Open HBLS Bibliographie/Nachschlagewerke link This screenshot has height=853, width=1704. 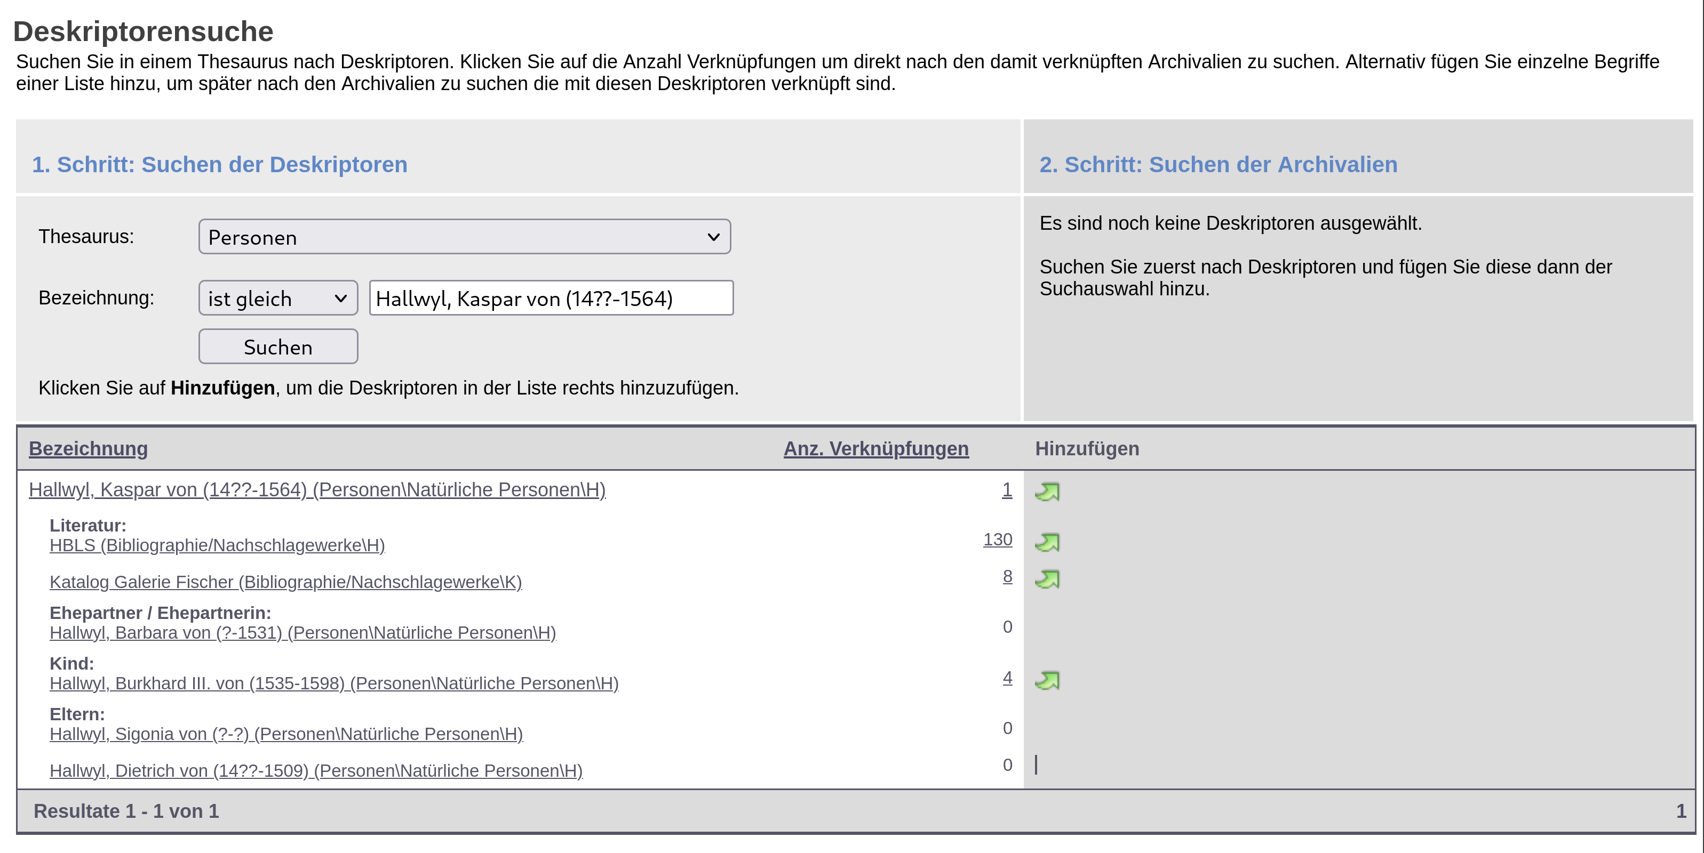tap(217, 545)
